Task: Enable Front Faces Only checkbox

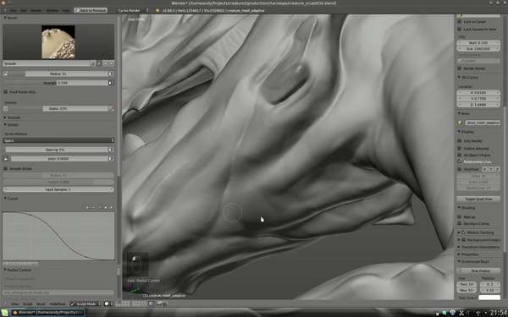Action: tap(6, 92)
